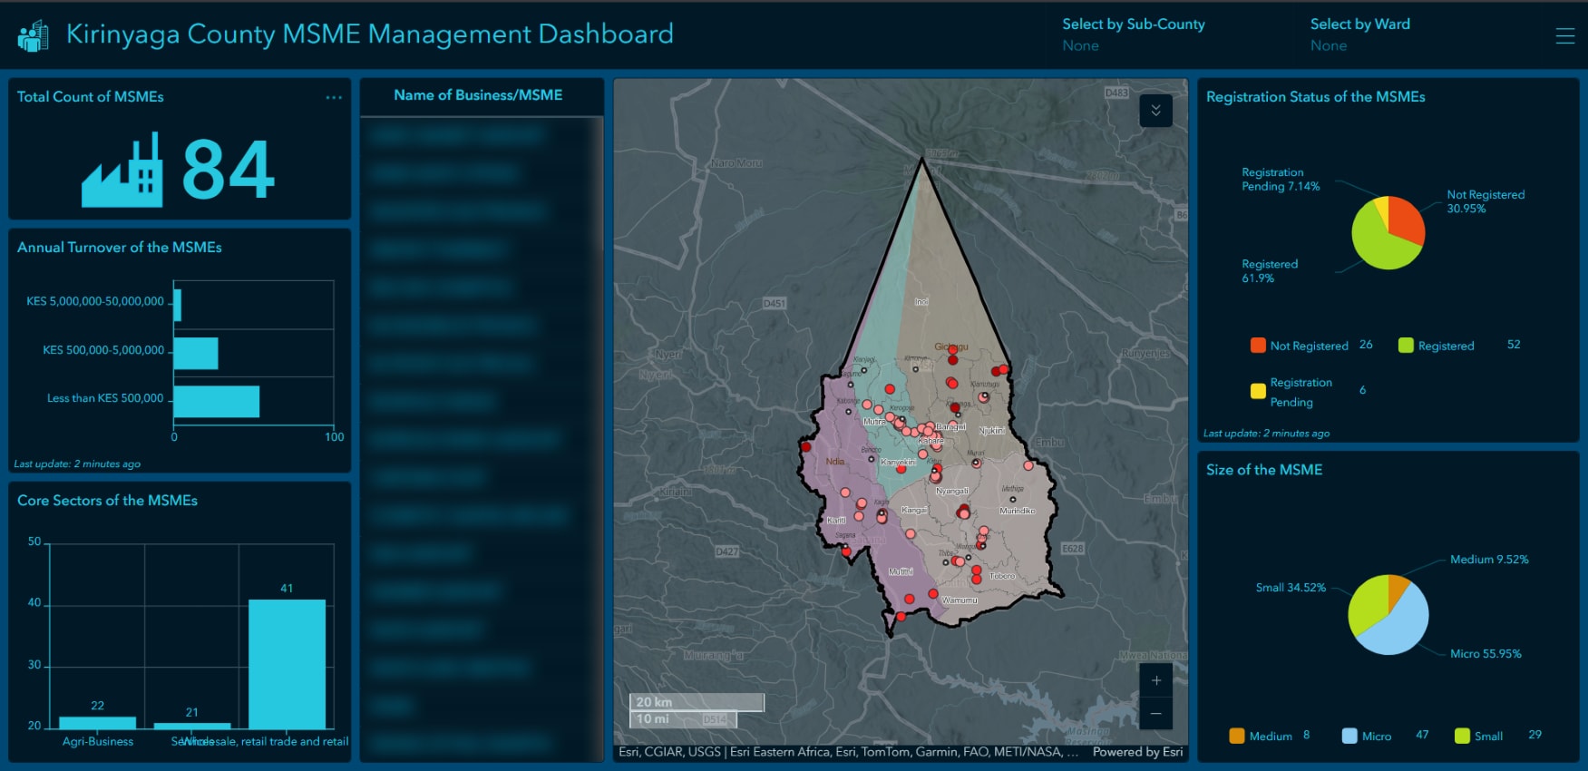Click the Gichugu label on the map

tap(951, 347)
